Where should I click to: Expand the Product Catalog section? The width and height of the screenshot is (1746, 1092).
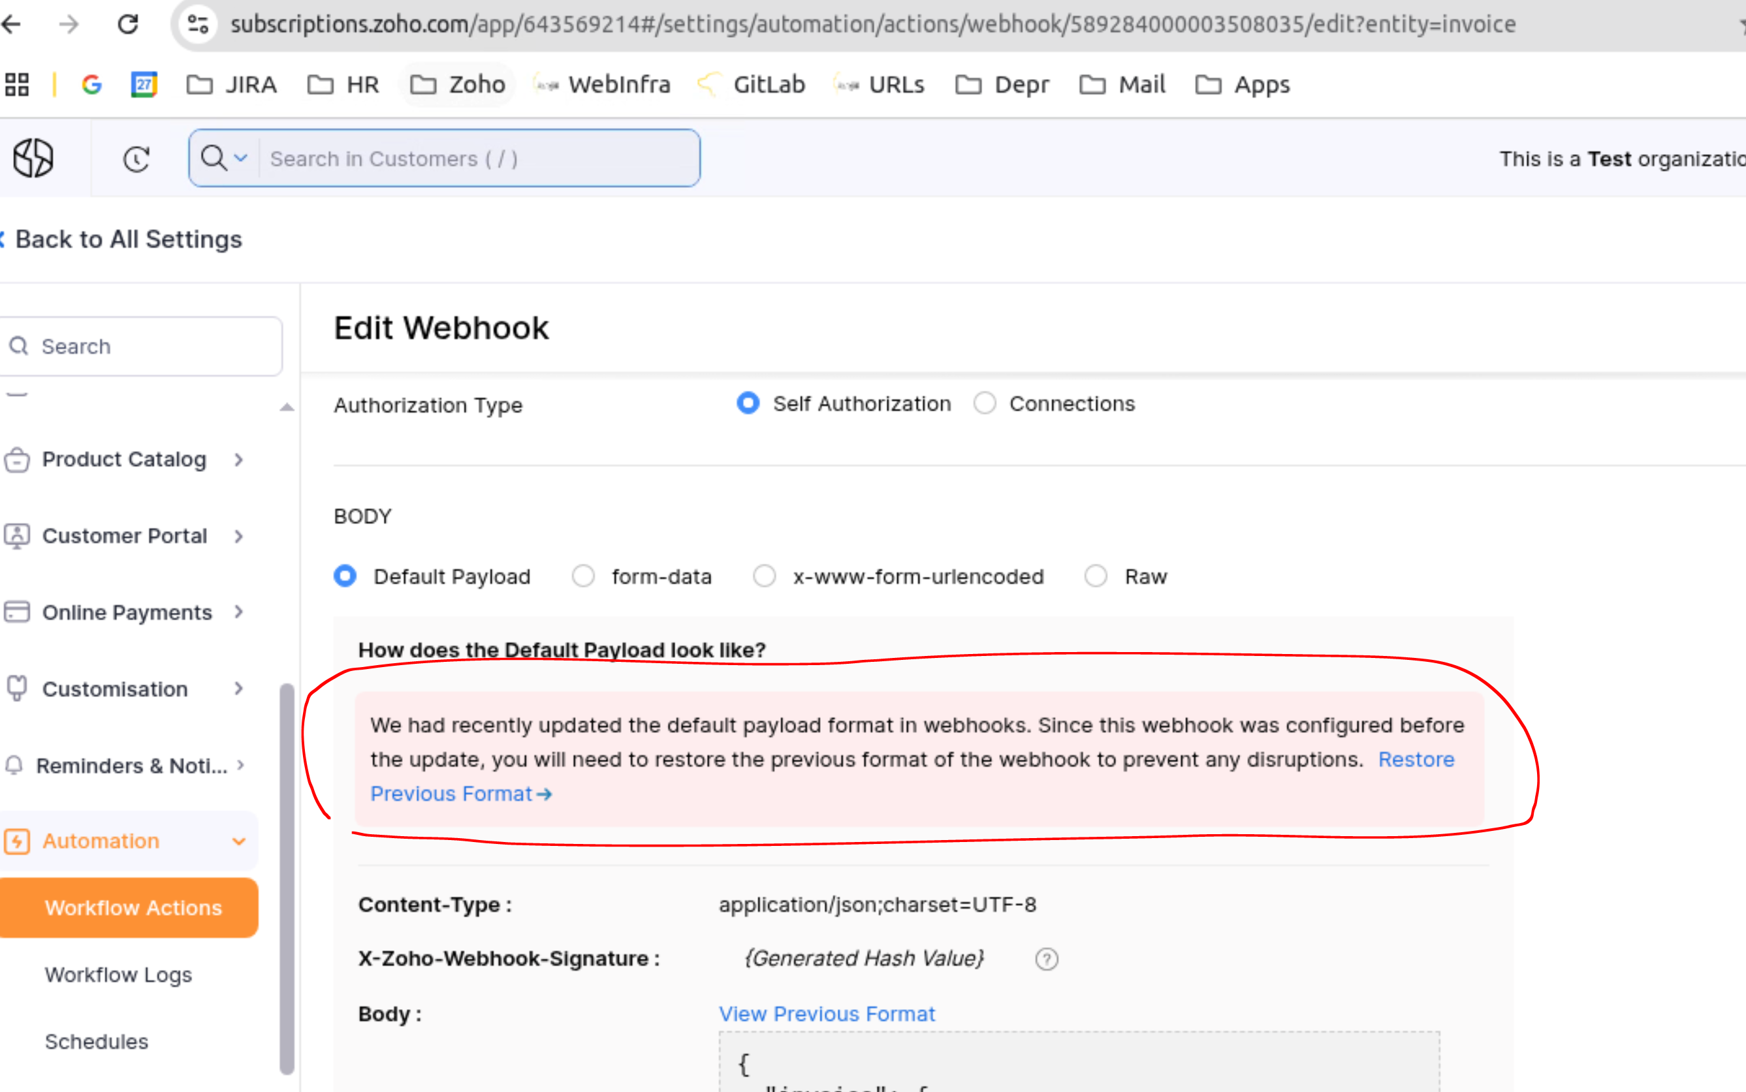point(124,460)
